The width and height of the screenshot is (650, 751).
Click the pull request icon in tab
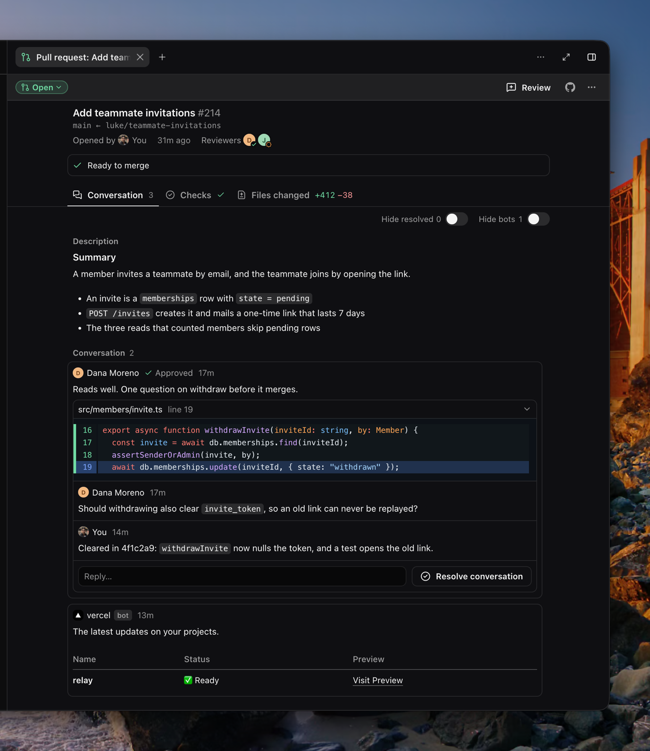click(26, 57)
